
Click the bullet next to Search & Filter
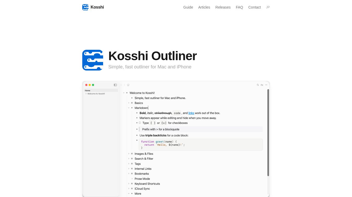point(132,159)
